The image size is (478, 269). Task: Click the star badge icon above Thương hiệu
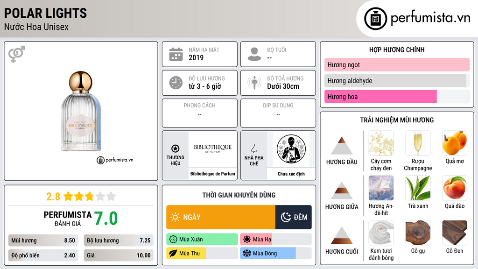[176, 149]
